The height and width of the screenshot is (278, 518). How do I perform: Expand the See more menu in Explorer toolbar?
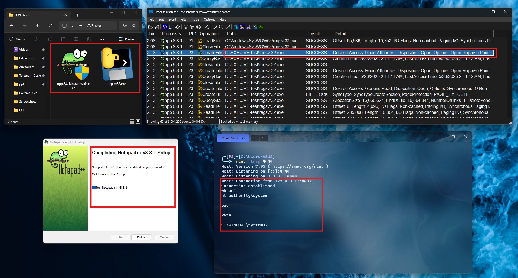[x=101, y=39]
